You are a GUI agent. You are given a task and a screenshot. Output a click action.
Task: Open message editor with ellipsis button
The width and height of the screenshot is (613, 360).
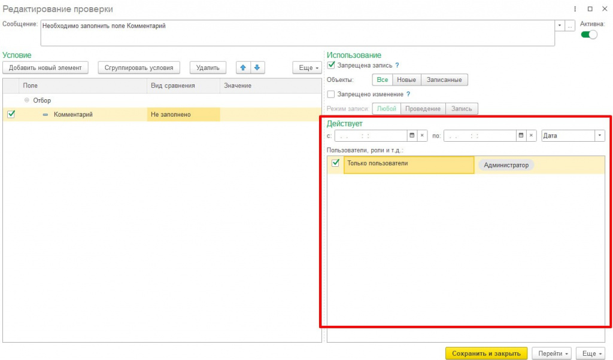570,26
